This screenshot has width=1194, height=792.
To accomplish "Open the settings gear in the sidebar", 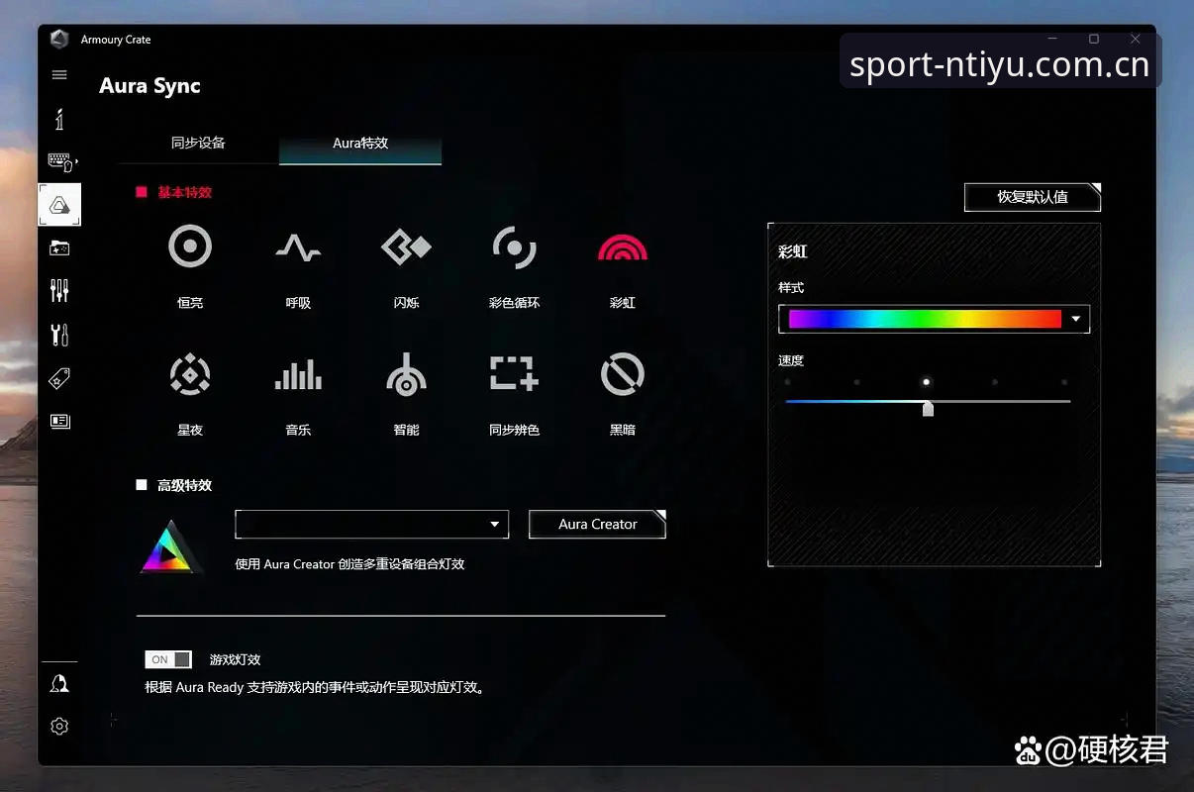I will (59, 727).
